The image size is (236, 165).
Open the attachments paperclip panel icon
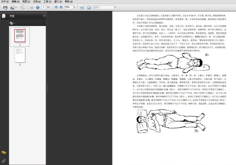pos(4,161)
